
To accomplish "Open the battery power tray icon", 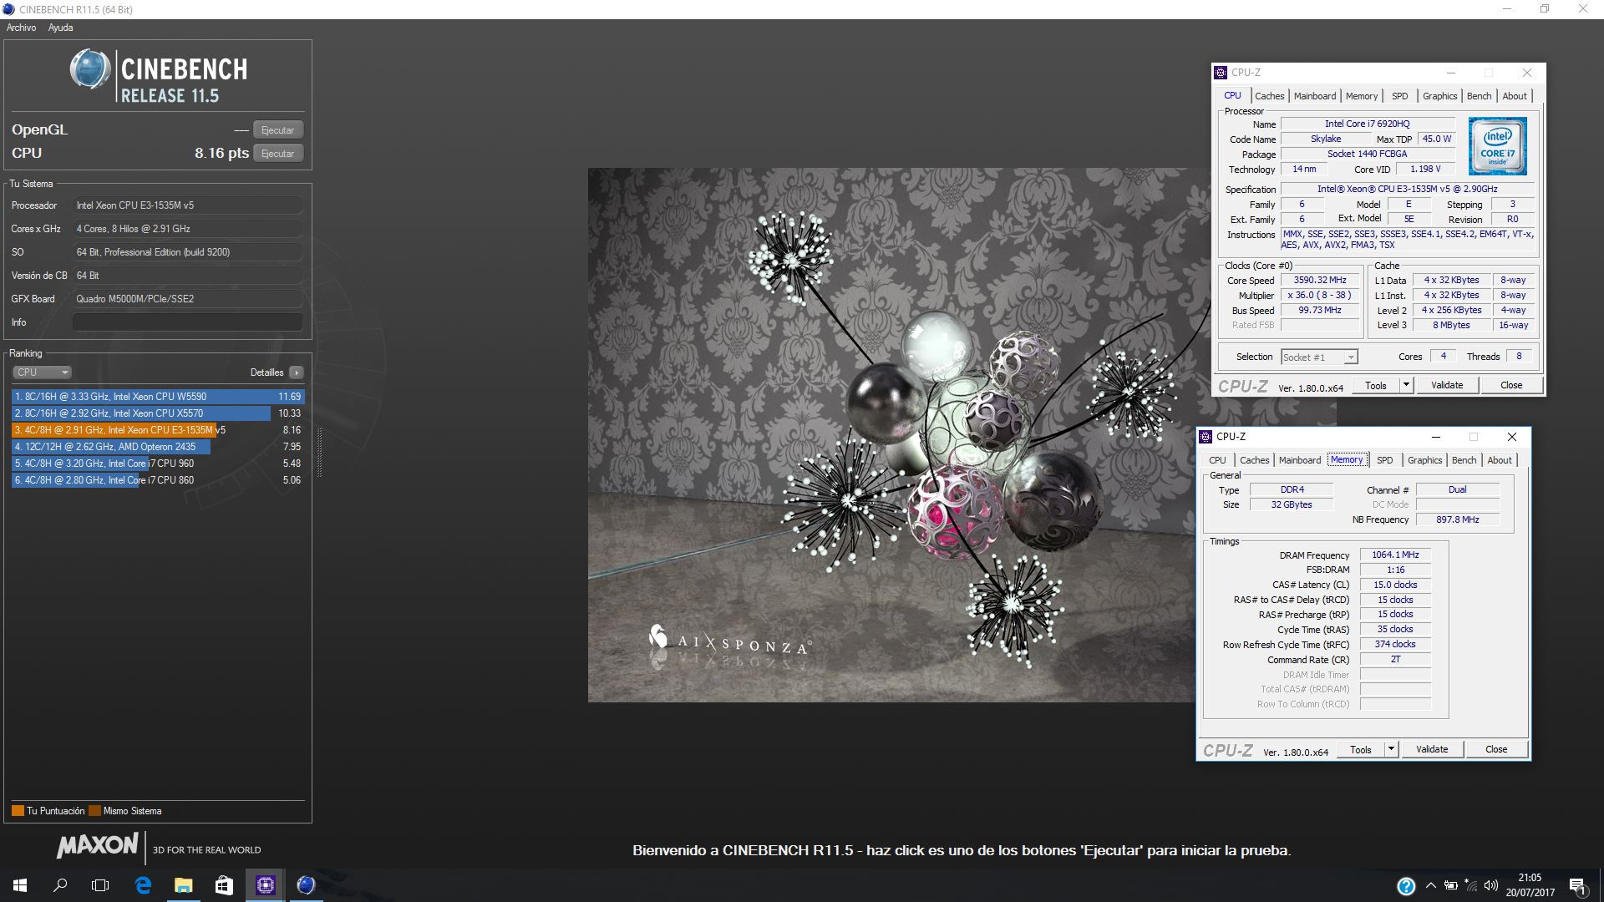I will 1451,886.
